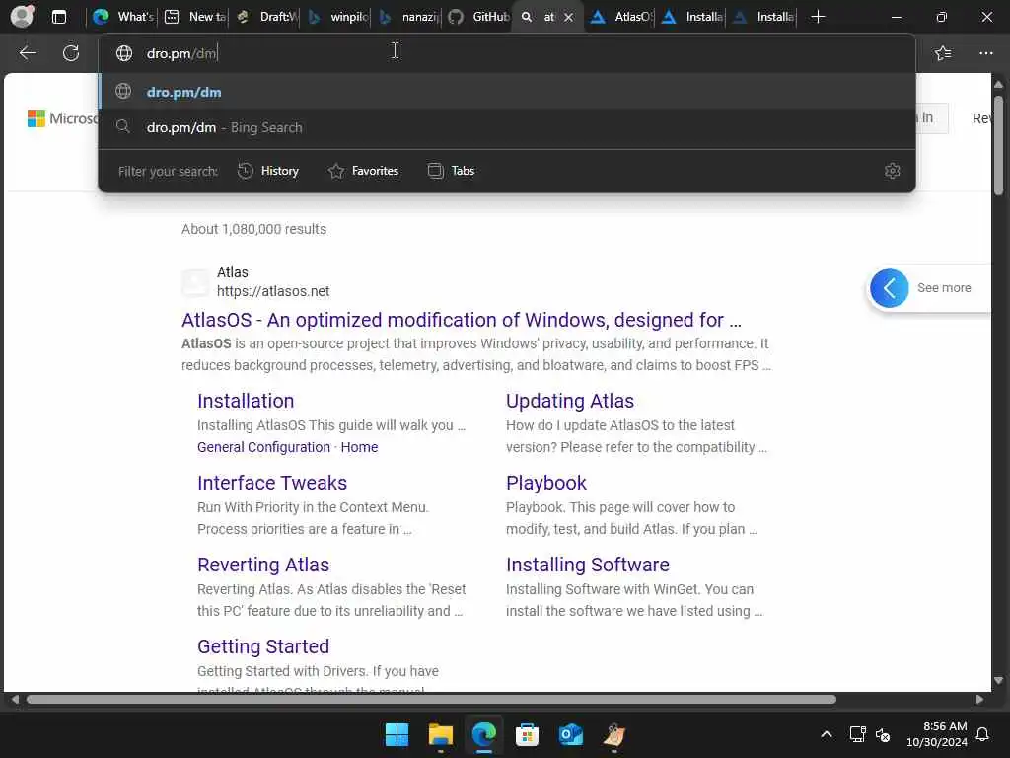Open the https://atlasos.net URL
The height and width of the screenshot is (758, 1010).
(273, 291)
